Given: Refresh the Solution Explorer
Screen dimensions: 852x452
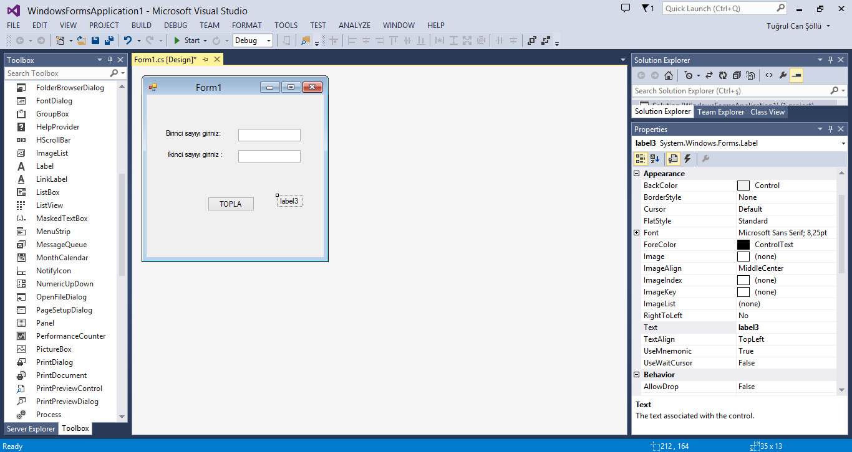Looking at the screenshot, I should (x=723, y=75).
